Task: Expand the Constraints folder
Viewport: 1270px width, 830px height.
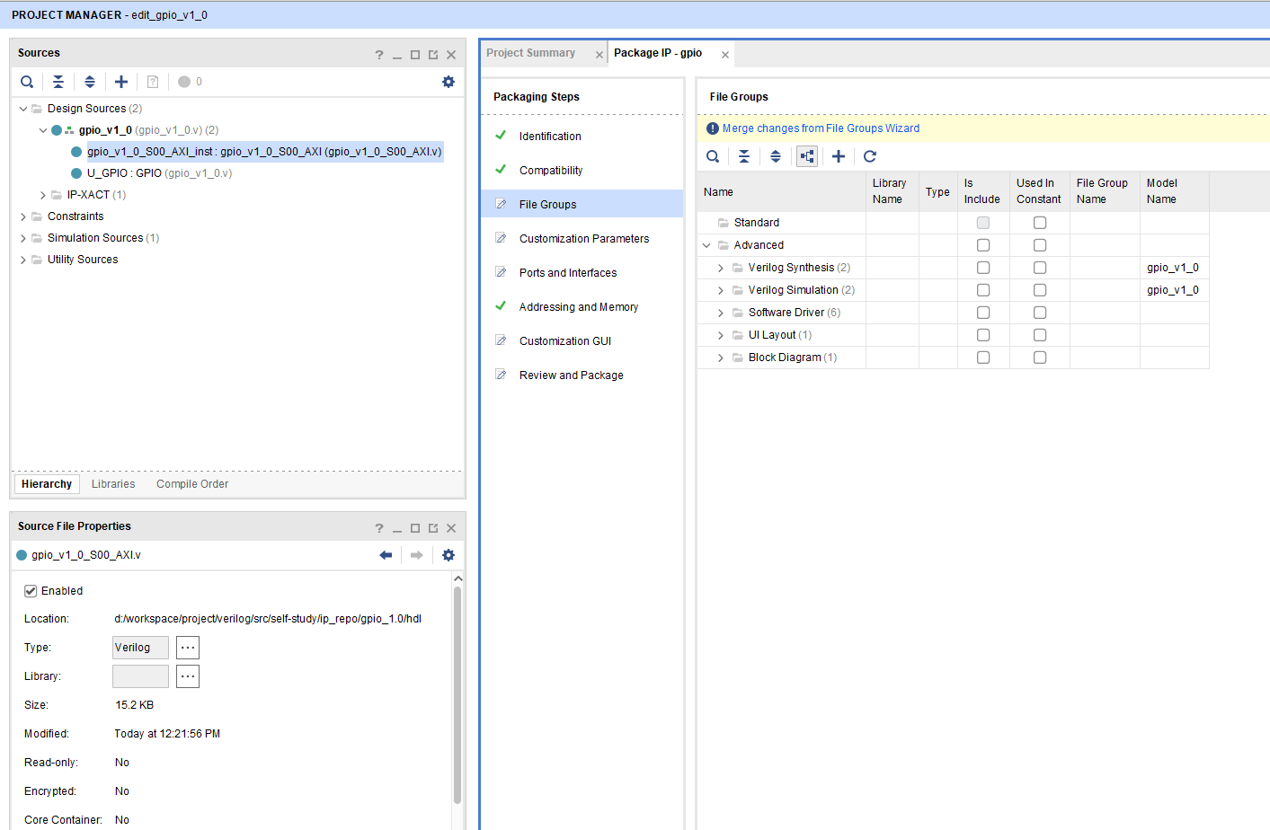Action: [x=23, y=216]
